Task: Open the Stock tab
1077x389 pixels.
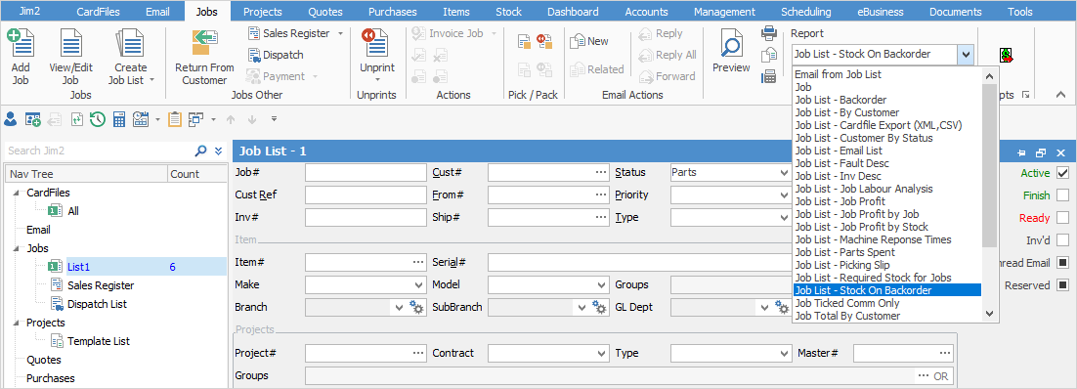Action: point(508,11)
